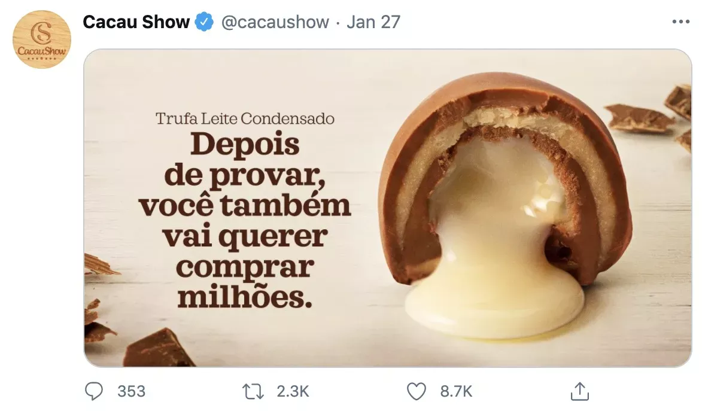702x411 pixels.
Task: Like the tweet with heart icon
Action: 417,391
